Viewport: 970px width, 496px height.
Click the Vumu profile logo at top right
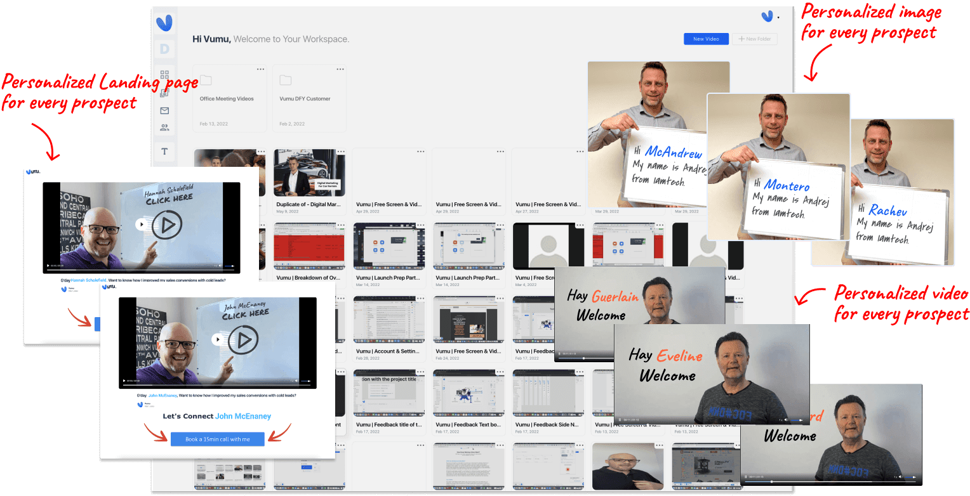point(767,16)
